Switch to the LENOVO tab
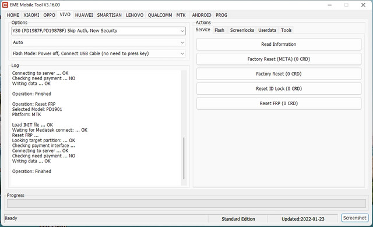Image resolution: width=373 pixels, height=227 pixels. click(x=135, y=15)
